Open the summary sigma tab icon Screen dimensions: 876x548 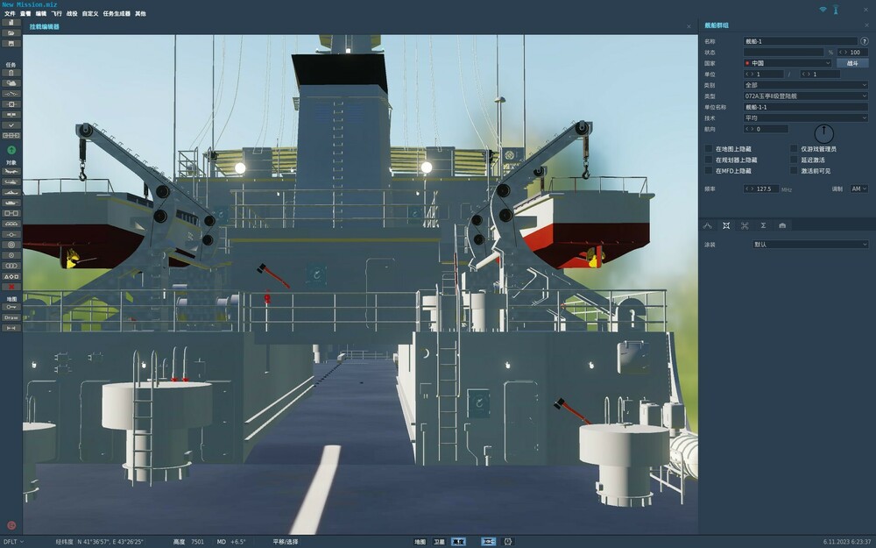(763, 225)
